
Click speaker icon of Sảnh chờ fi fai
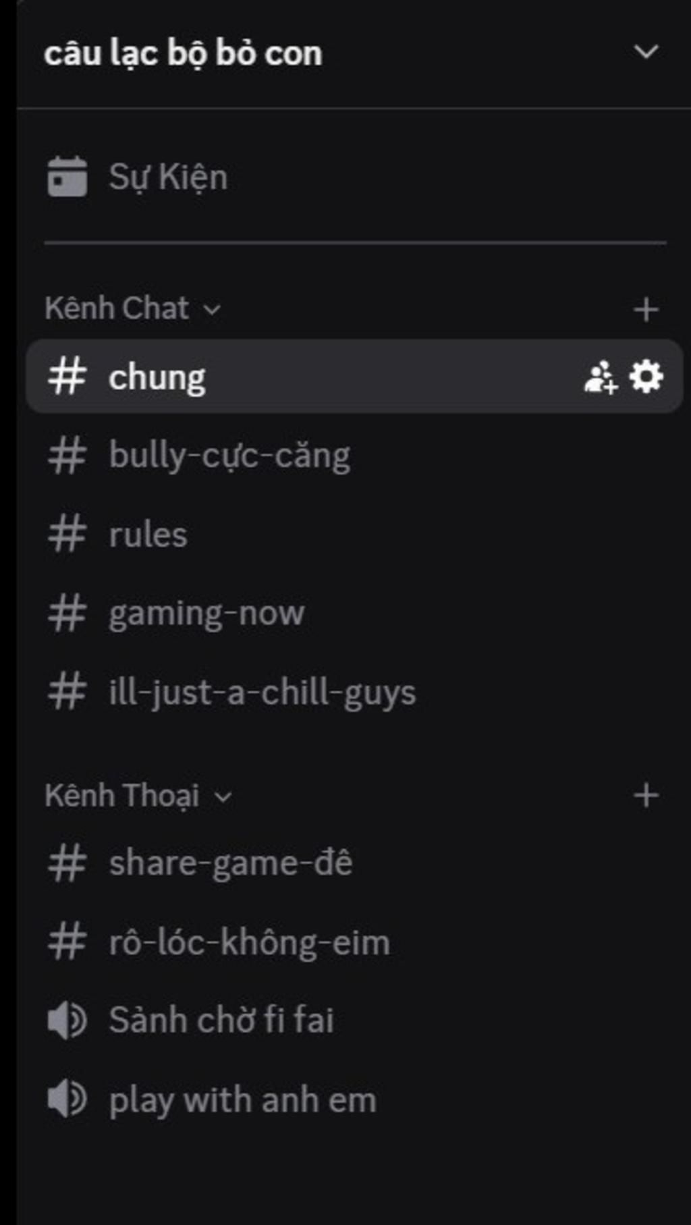pyautogui.click(x=67, y=1020)
